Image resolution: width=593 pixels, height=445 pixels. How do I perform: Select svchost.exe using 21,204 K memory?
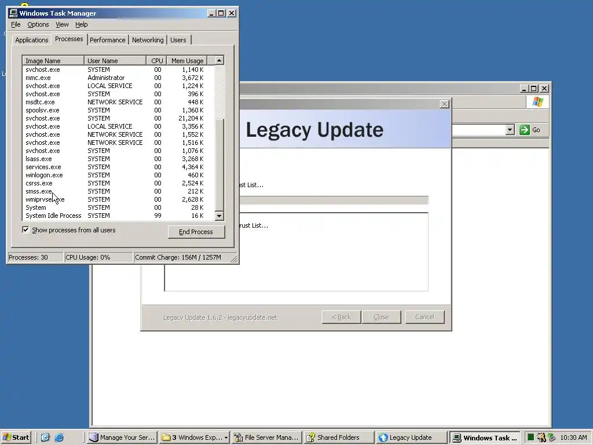[x=118, y=118]
